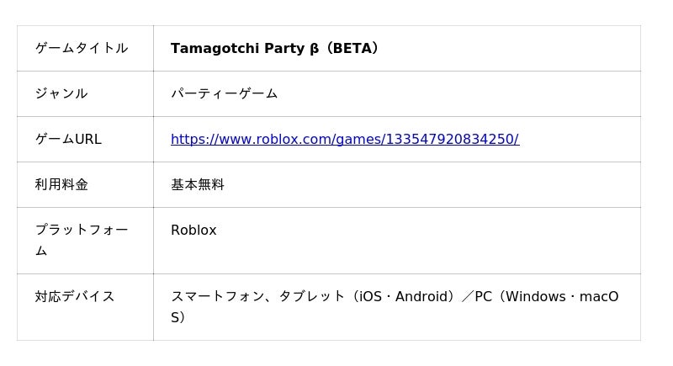Click the word Party in the title

coord(285,49)
